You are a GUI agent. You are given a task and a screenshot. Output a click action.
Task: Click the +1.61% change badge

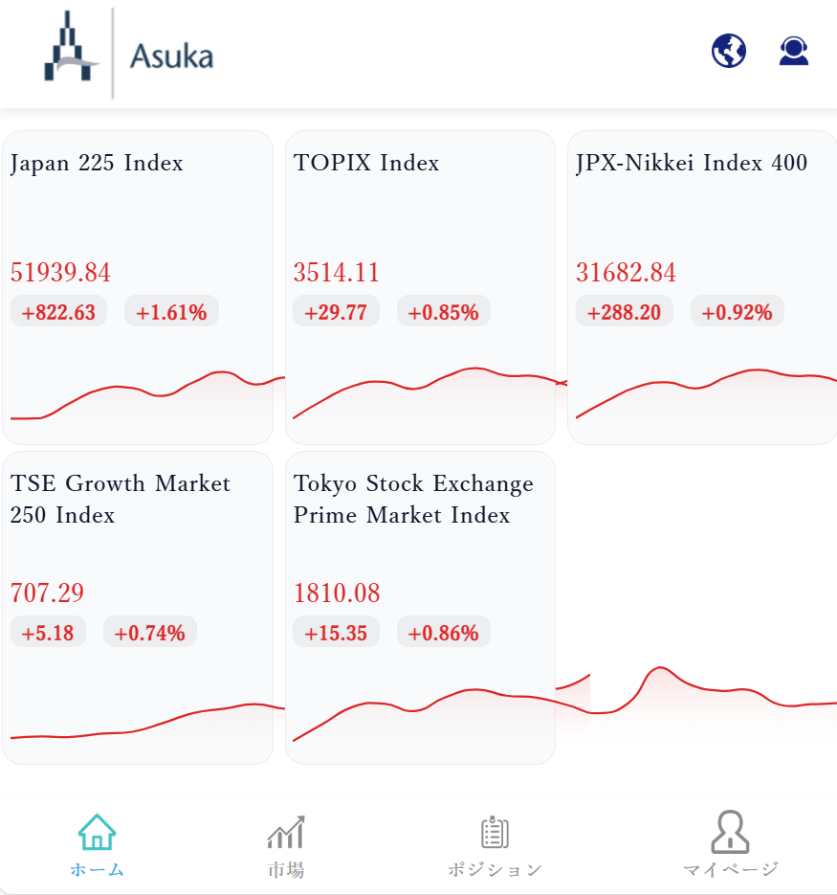click(171, 312)
